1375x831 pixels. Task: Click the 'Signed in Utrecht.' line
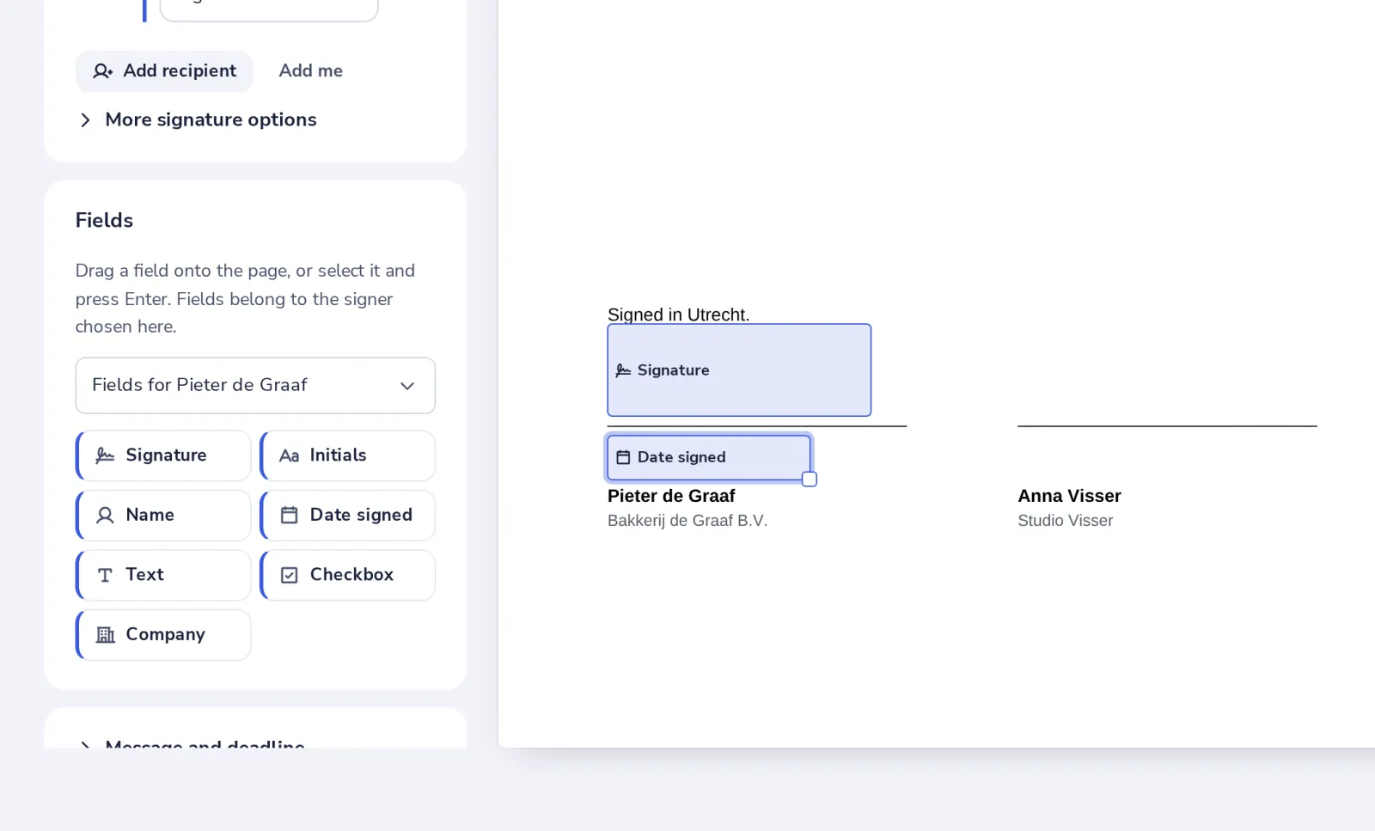pos(678,315)
